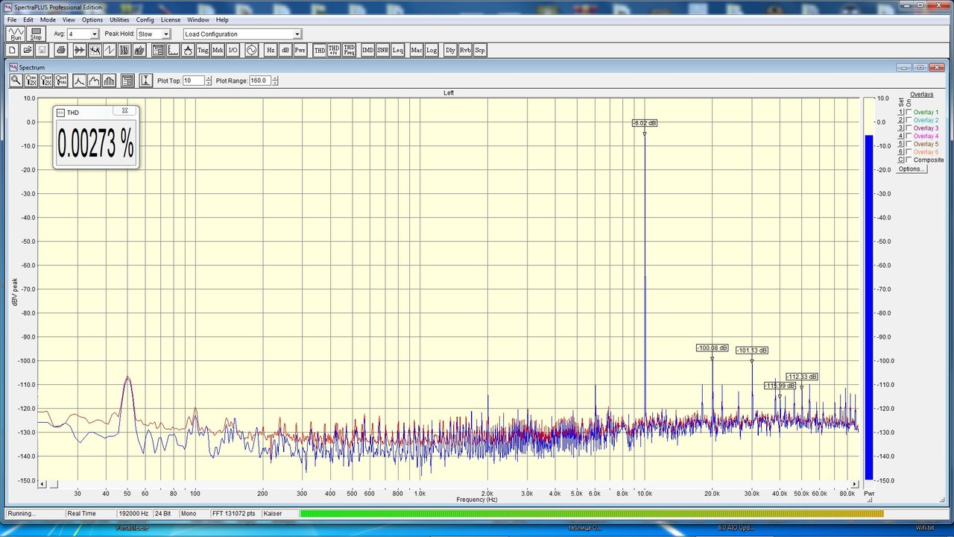
Task: Click the Run button with waveform icon
Action: (x=16, y=34)
